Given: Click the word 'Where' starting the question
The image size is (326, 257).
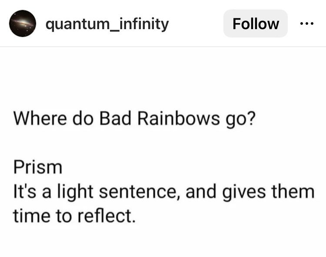Looking at the screenshot, I should 40,118.
